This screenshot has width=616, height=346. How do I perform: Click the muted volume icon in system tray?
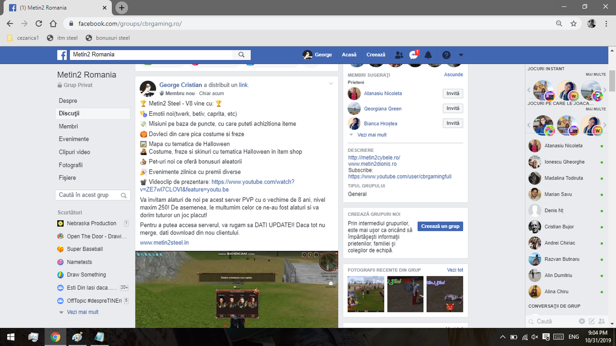tap(535, 337)
